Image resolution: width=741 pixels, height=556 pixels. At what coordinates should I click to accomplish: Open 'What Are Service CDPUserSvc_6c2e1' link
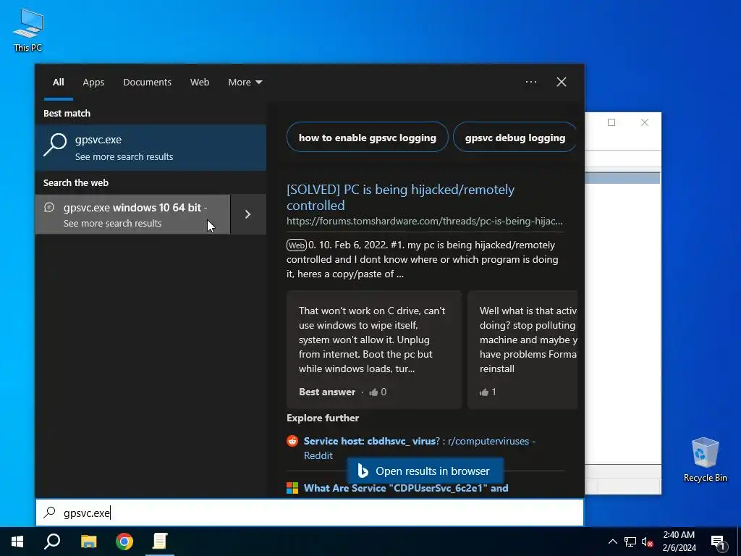click(x=406, y=488)
